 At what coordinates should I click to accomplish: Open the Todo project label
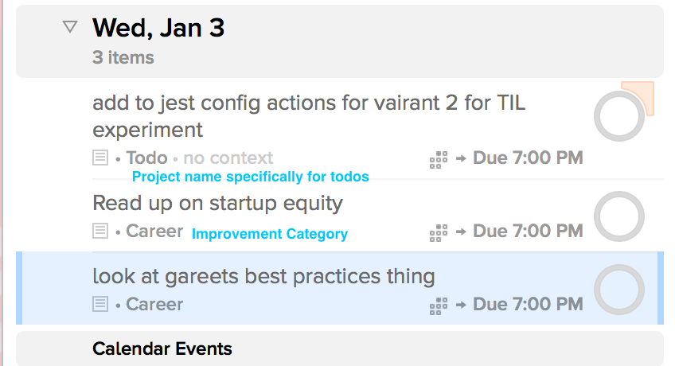(146, 158)
